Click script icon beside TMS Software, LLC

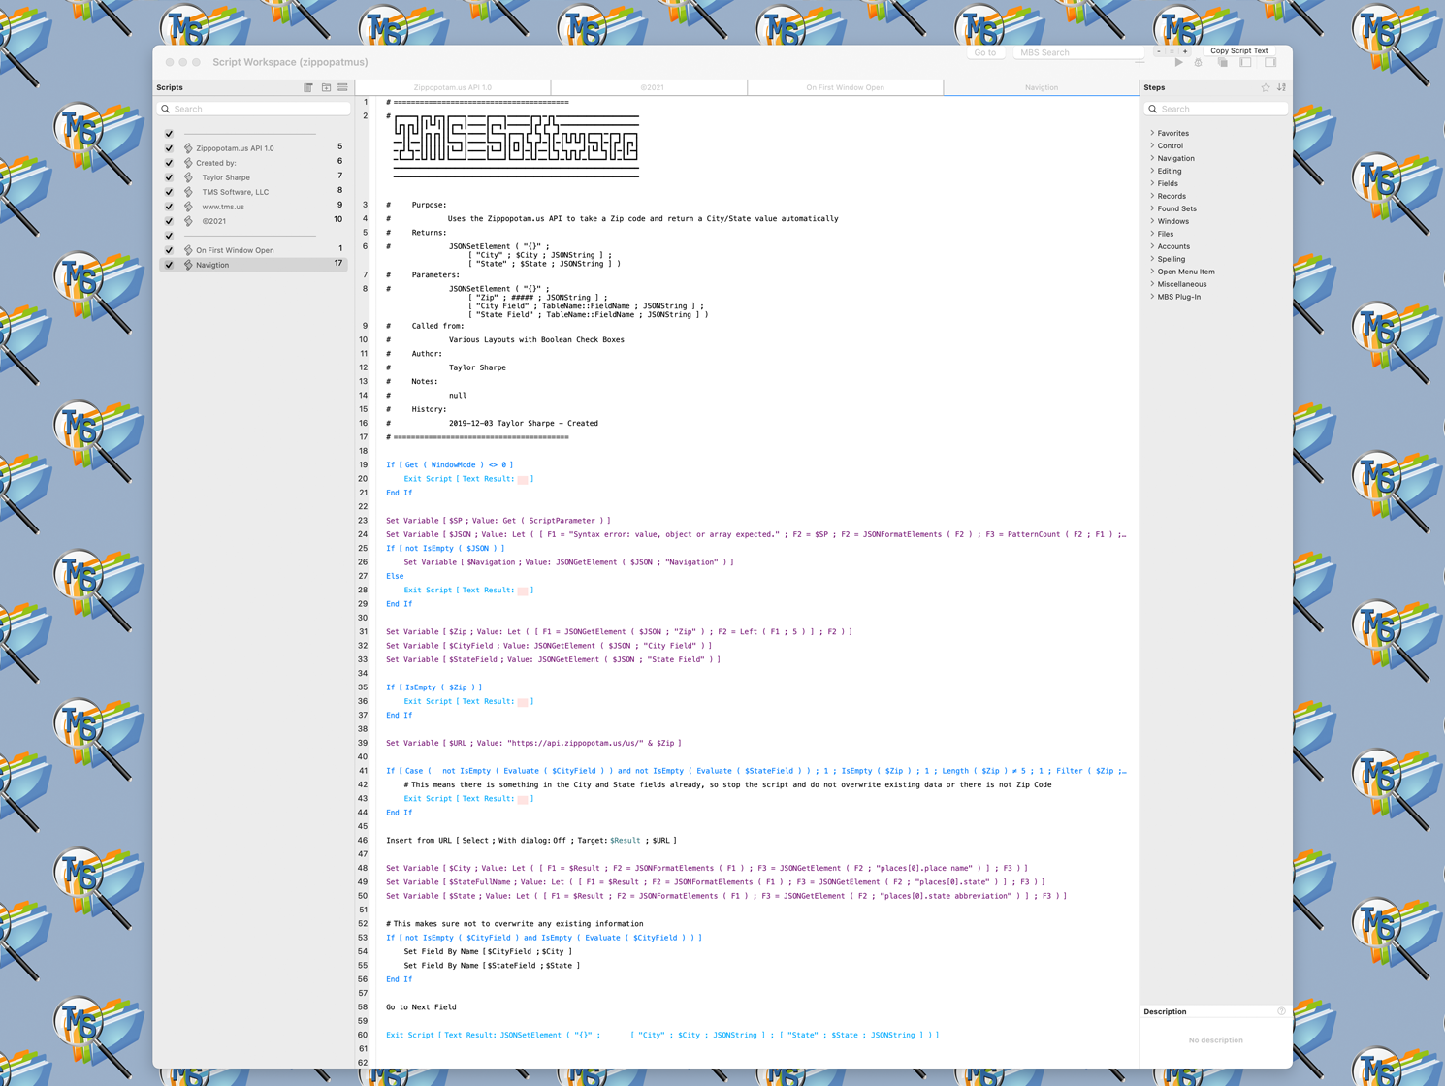(188, 192)
